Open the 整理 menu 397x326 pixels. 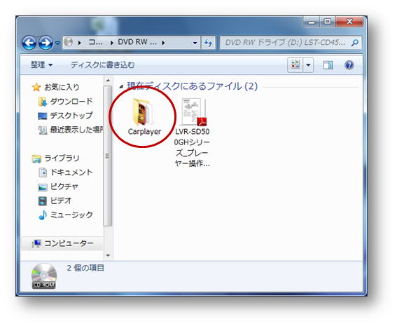click(42, 65)
